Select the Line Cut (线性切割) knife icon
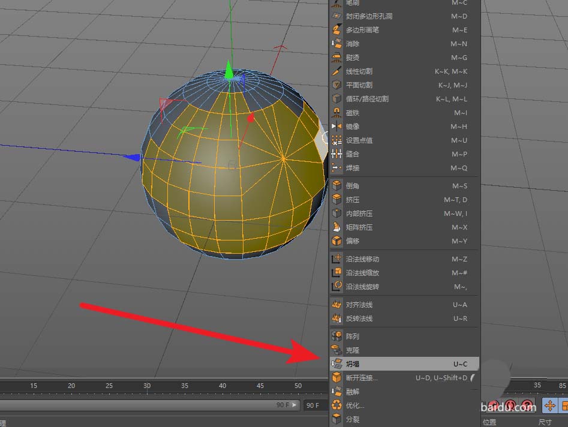Screen dimensions: 568x427 click(337, 71)
